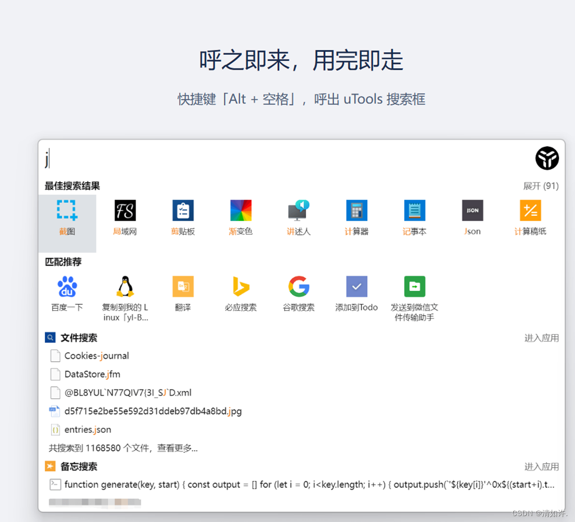Choose 发送到微信文件传输助手
The height and width of the screenshot is (522, 575).
(414, 299)
